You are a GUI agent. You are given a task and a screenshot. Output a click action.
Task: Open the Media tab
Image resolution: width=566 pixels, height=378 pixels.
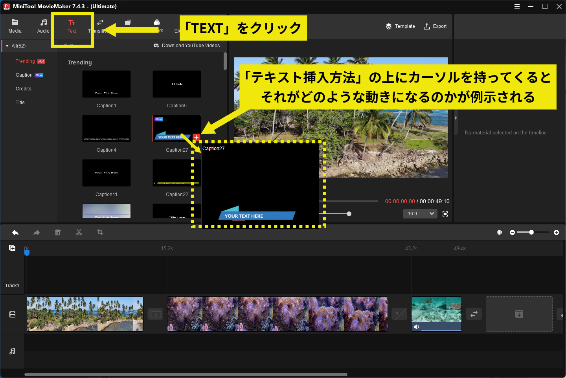15,26
